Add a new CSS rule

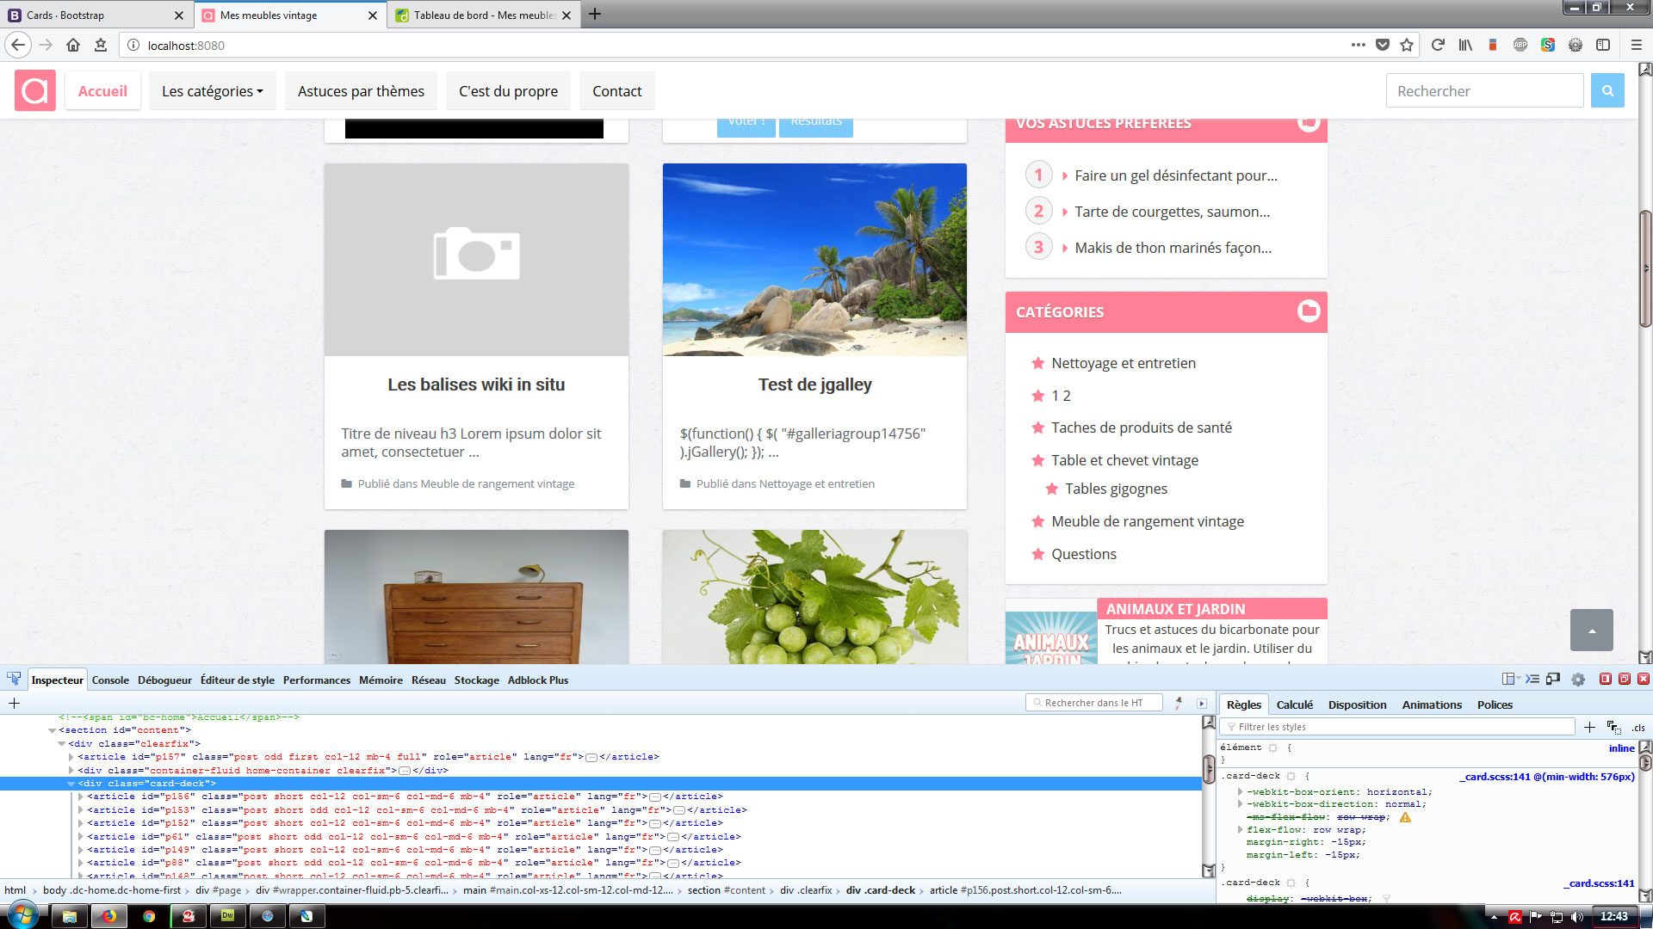(1589, 727)
